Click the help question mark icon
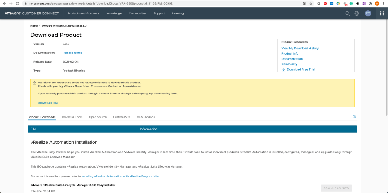Viewport: 388px width, 193px height. point(354,117)
